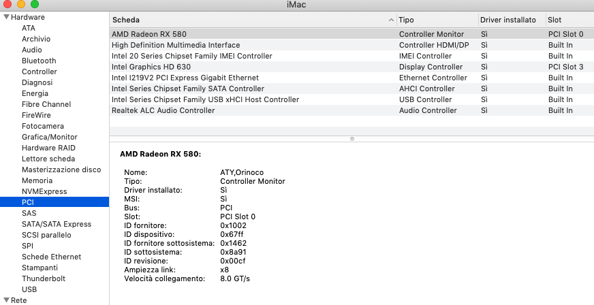
Task: Select FireWire in the sidebar
Action: tap(36, 116)
